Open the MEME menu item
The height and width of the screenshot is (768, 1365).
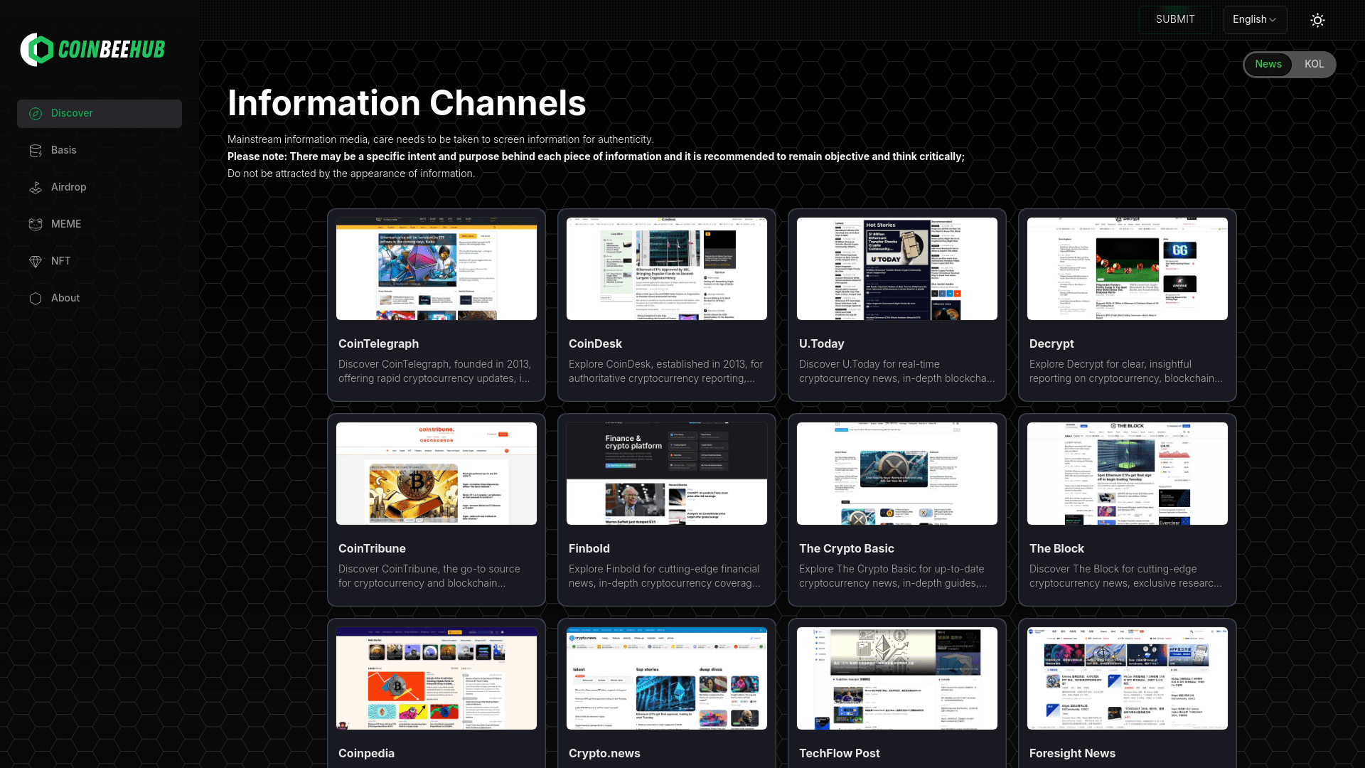100,225
